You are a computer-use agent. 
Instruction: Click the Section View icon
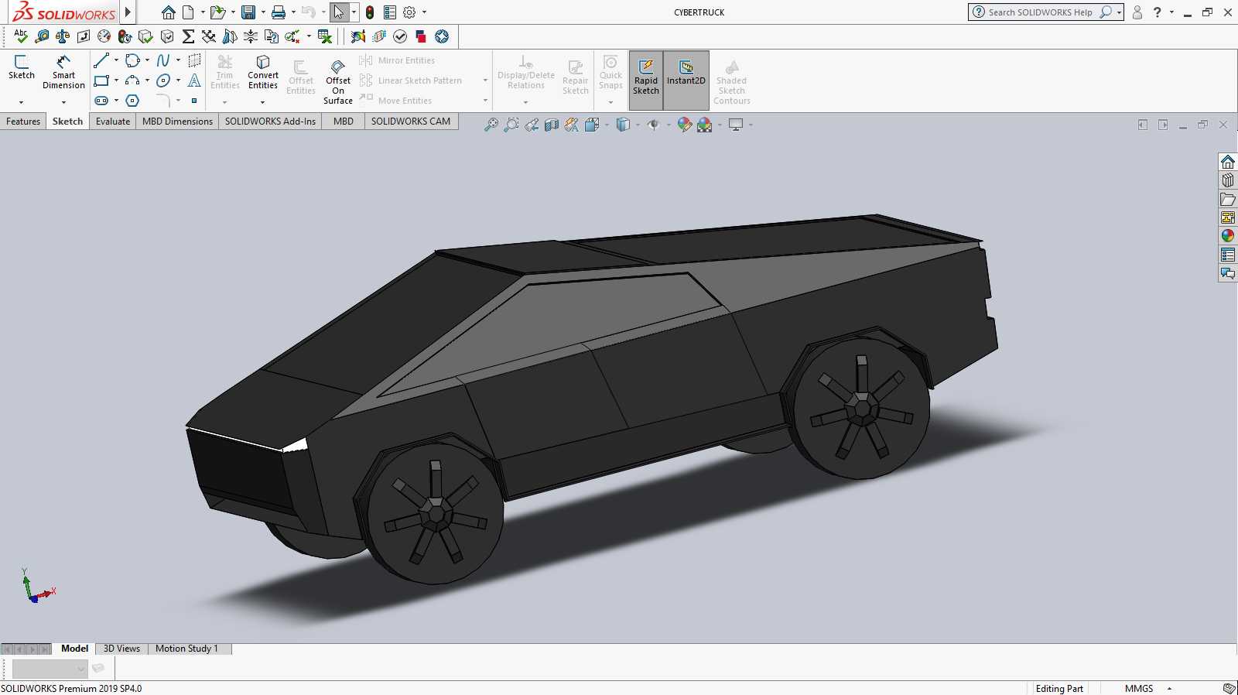[552, 125]
